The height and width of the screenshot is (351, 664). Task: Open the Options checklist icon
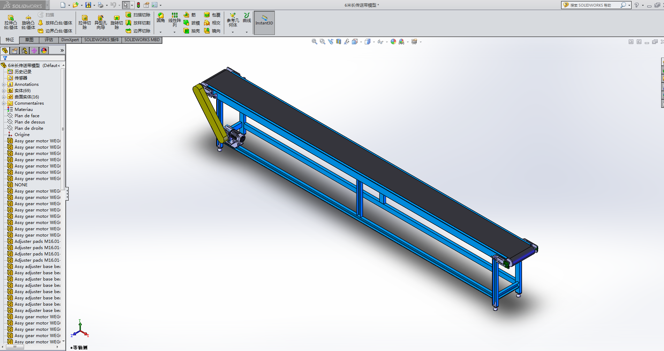point(154,5)
